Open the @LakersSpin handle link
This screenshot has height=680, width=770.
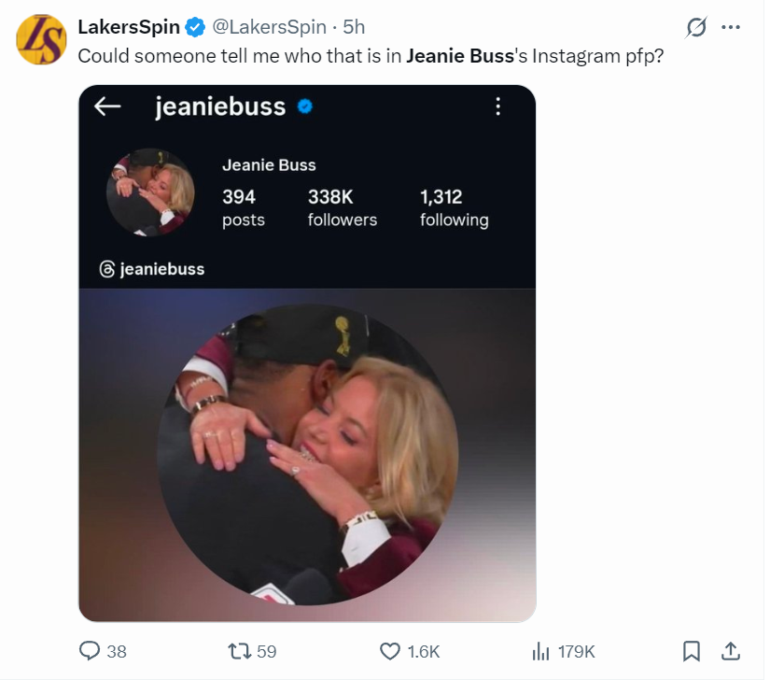pyautogui.click(x=270, y=27)
